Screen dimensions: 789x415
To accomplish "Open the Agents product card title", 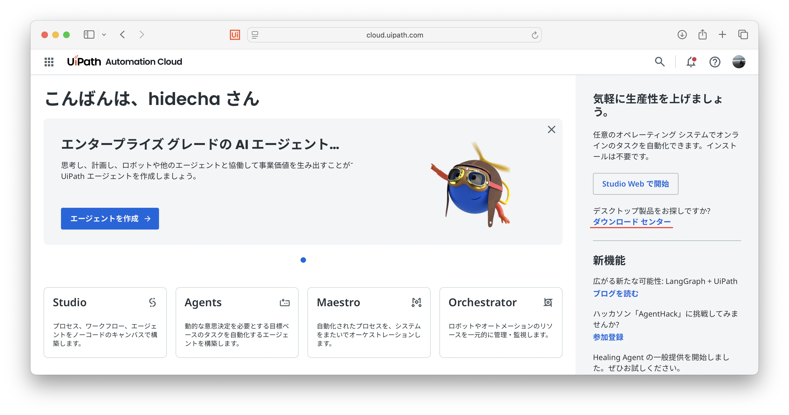I will (203, 302).
